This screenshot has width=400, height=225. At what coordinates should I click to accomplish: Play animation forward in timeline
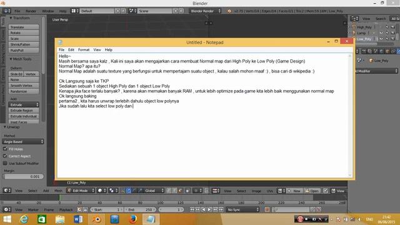tap(209, 209)
